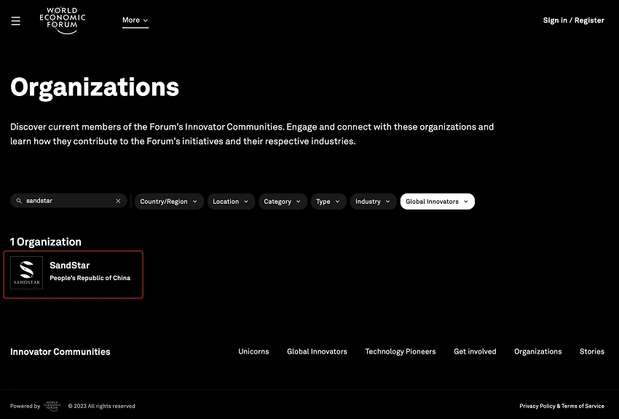Expand the Category filter
The image size is (619, 419).
click(x=283, y=201)
